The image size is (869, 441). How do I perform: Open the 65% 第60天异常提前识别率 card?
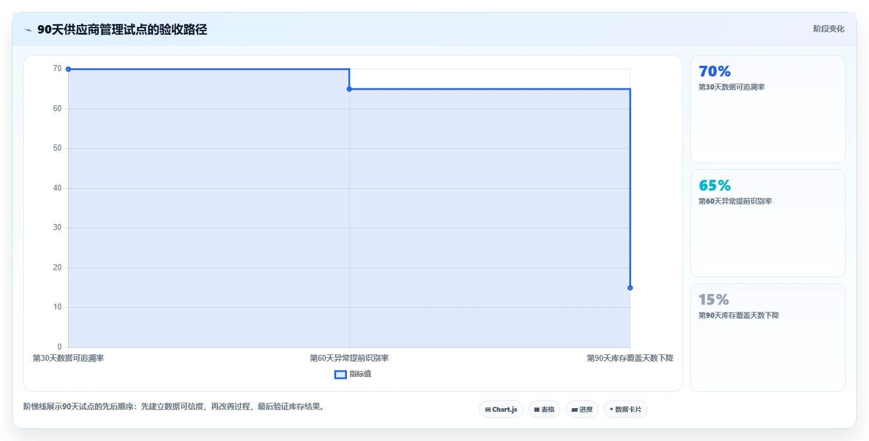(x=768, y=223)
